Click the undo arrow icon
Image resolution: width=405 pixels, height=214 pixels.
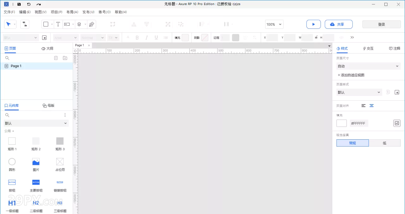click(x=29, y=4)
